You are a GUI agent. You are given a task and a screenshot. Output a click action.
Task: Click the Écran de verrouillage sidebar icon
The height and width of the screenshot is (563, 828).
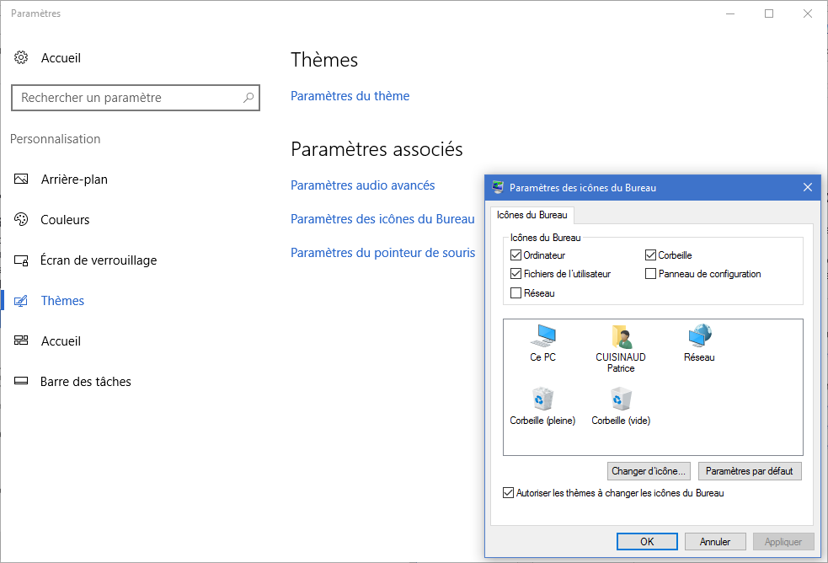[21, 260]
